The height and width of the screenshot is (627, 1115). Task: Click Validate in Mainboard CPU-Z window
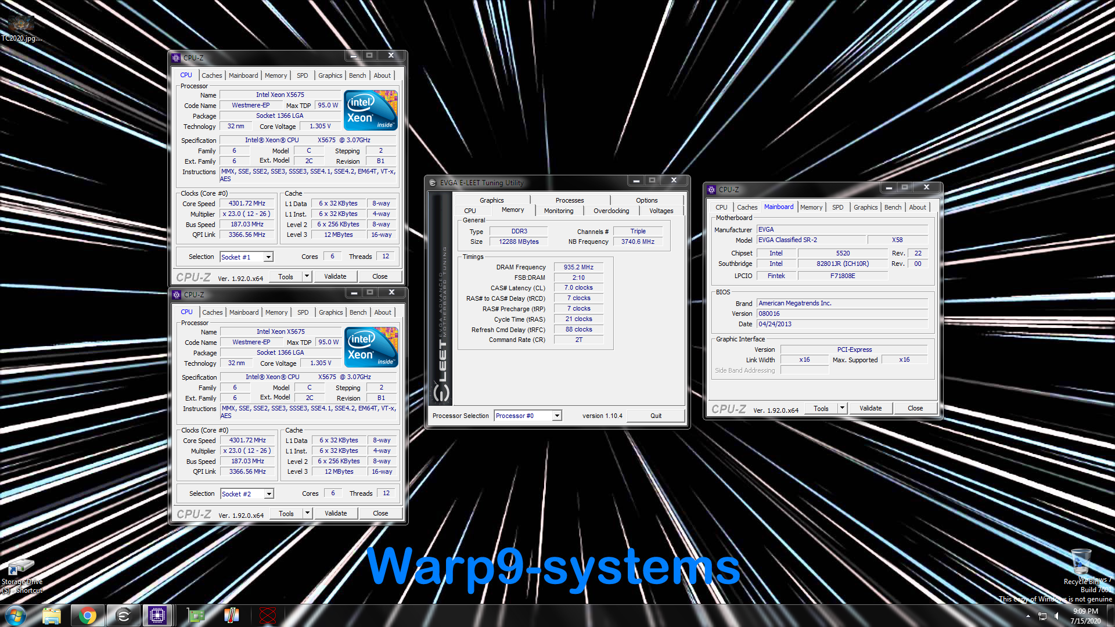click(x=871, y=408)
